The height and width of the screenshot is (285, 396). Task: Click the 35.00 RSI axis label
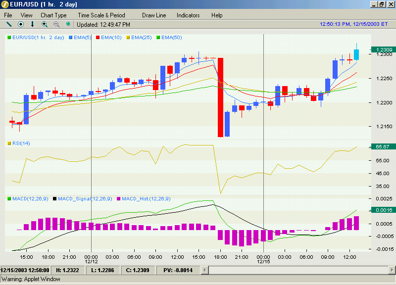[x=382, y=187]
